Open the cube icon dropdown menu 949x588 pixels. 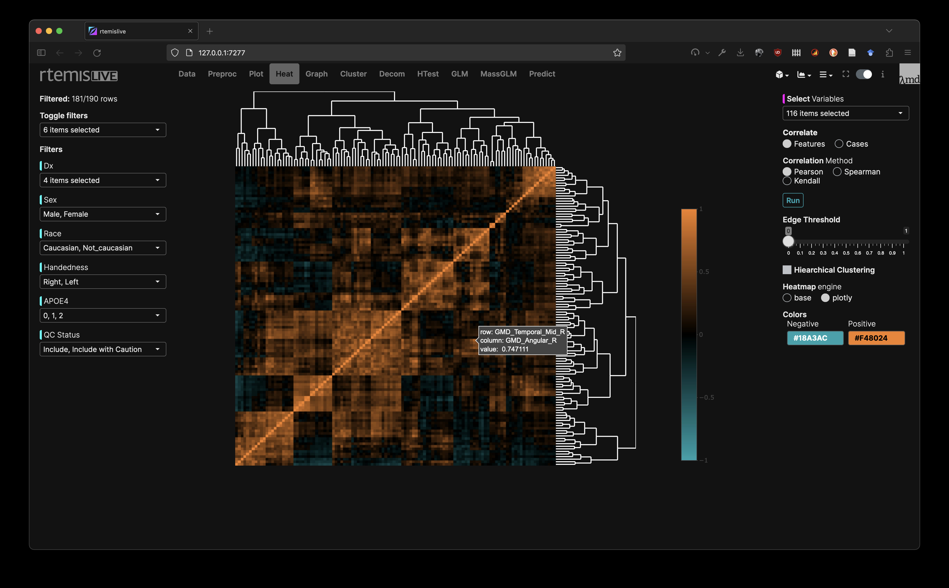pos(781,74)
